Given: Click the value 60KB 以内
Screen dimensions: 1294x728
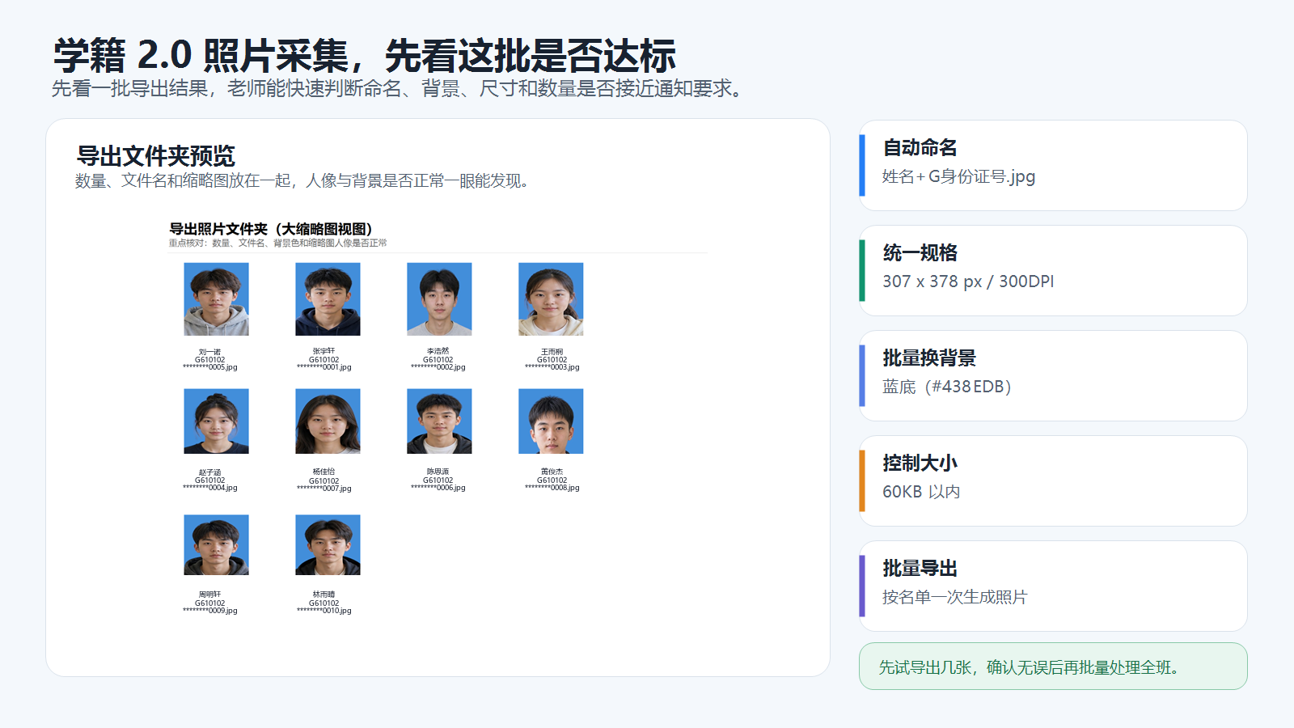Looking at the screenshot, I should click(921, 492).
